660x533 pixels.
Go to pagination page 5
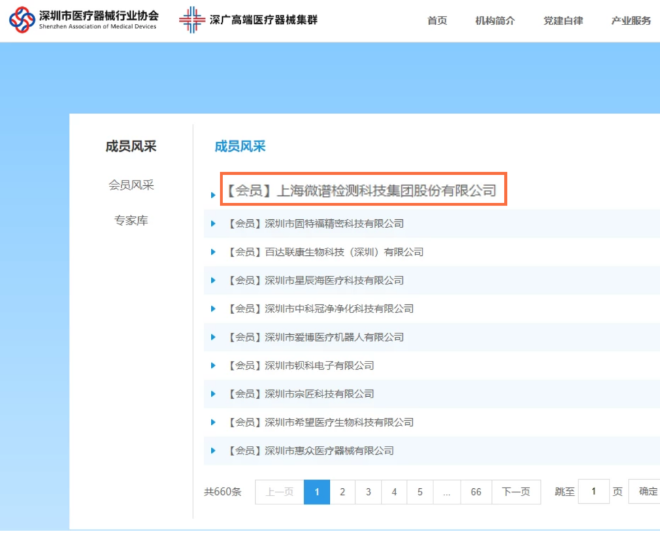(x=420, y=491)
